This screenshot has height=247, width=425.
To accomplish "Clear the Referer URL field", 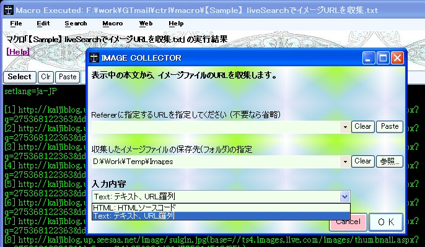I will (x=363, y=126).
